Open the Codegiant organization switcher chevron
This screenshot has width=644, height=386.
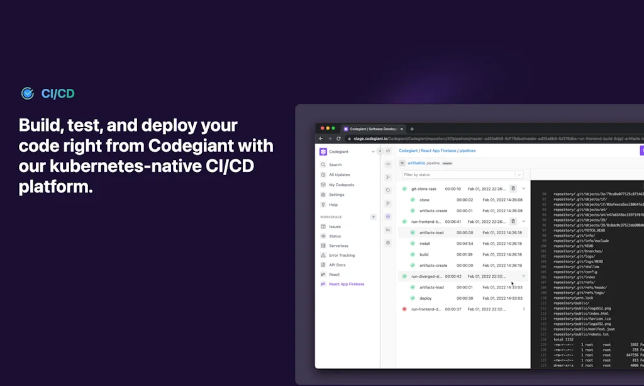point(373,152)
